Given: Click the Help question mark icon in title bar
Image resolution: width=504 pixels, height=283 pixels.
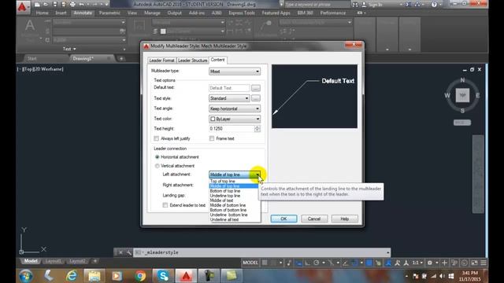Looking at the screenshot, I should click(434, 5).
